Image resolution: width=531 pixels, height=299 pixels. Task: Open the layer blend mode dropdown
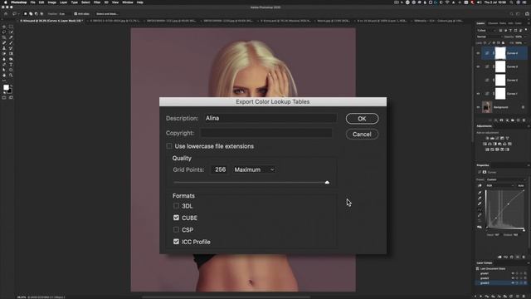tap(489, 37)
